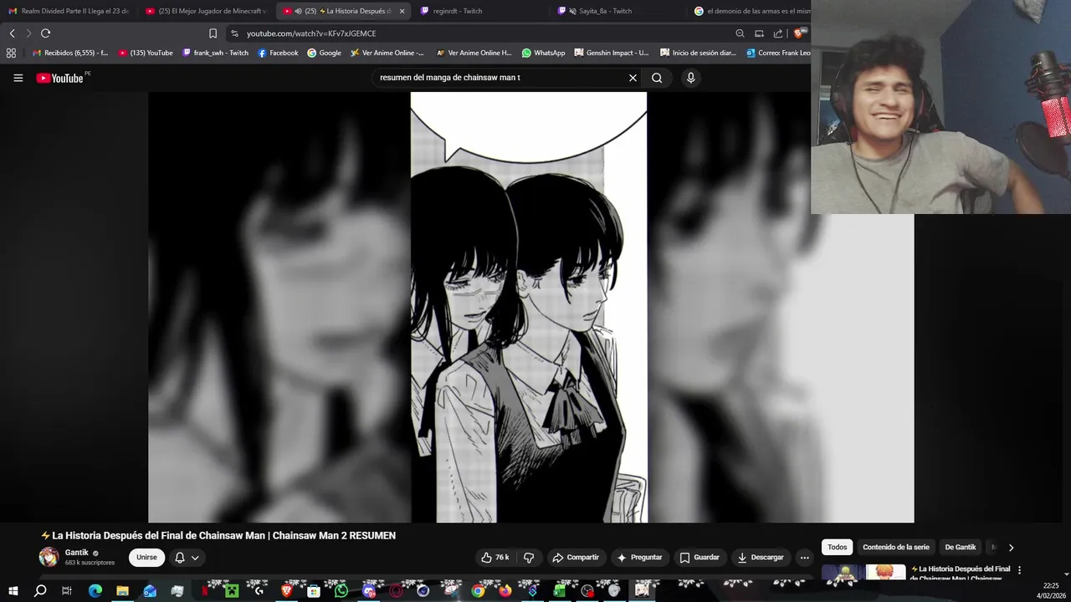This screenshot has width=1071, height=602.
Task: Open the Gantik channel name link
Action: tap(77, 553)
